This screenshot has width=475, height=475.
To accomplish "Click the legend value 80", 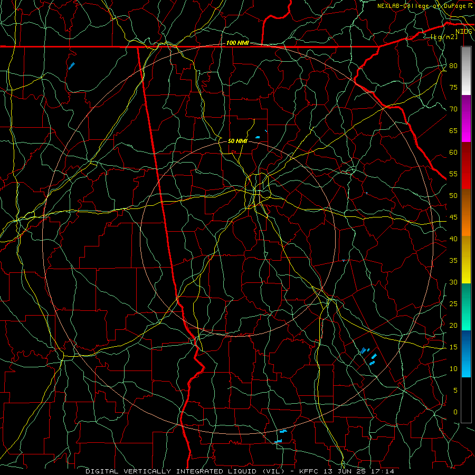I will (x=453, y=66).
